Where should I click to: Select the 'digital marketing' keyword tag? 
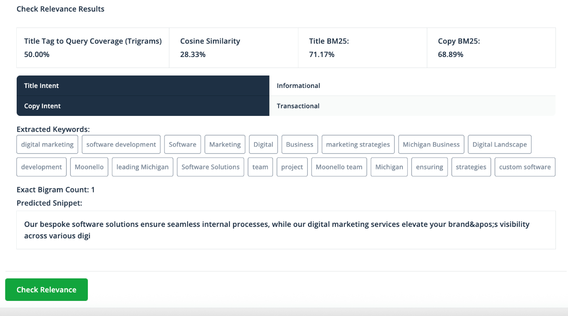(47, 145)
